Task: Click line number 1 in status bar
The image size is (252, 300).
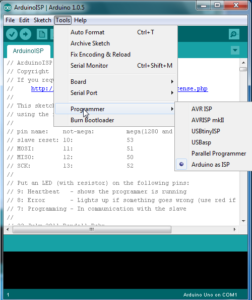Action: click(8, 294)
